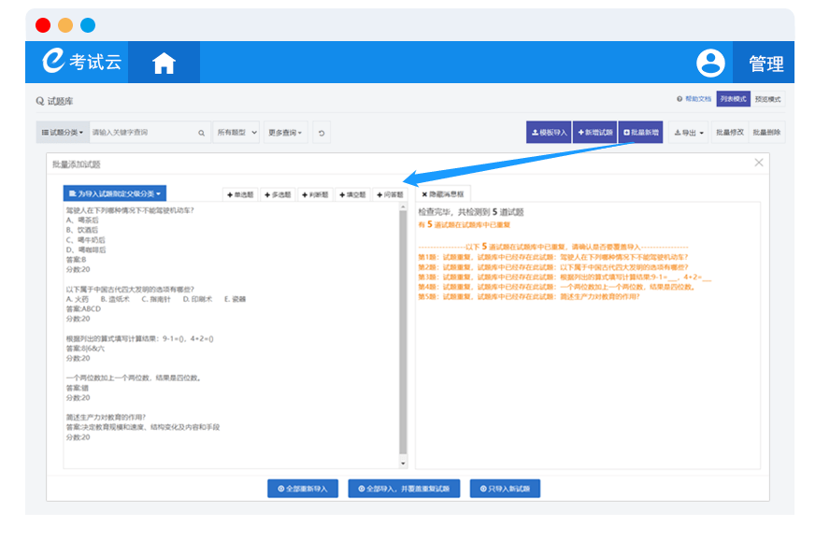Insert a 多选题 template
The width and height of the screenshot is (830, 541).
point(278,194)
